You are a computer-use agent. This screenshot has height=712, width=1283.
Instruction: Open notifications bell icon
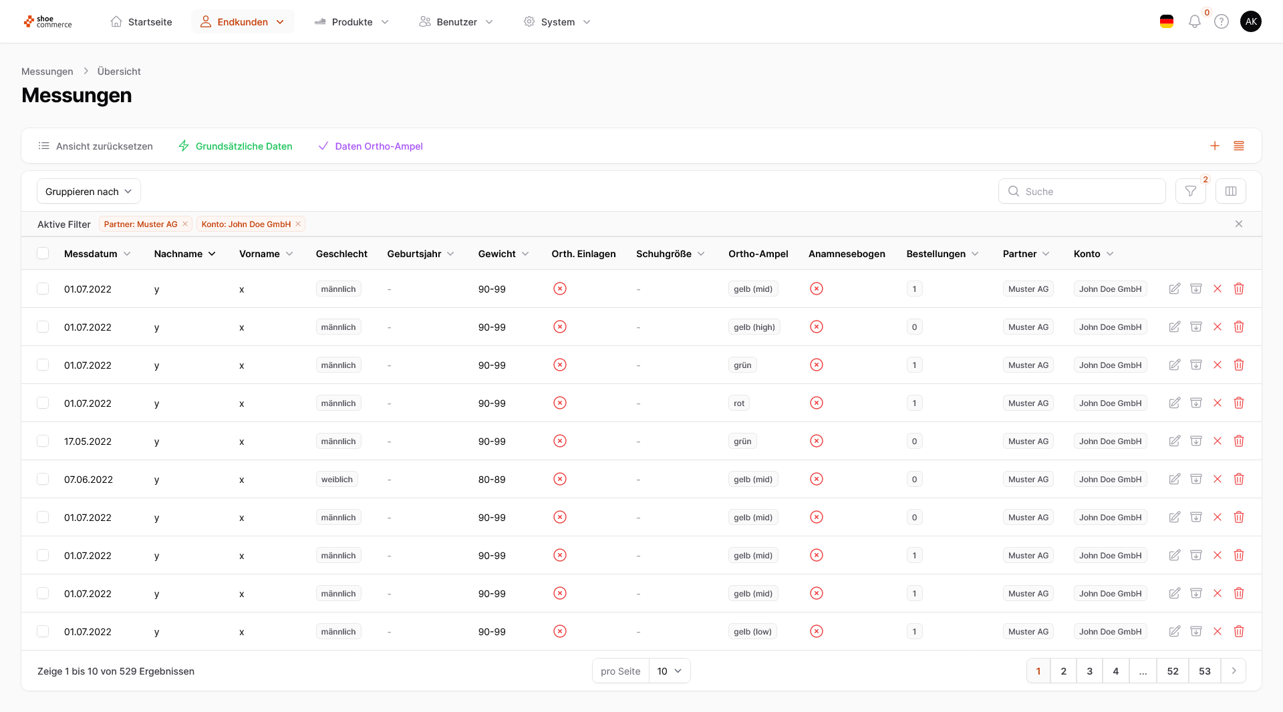[x=1194, y=22]
